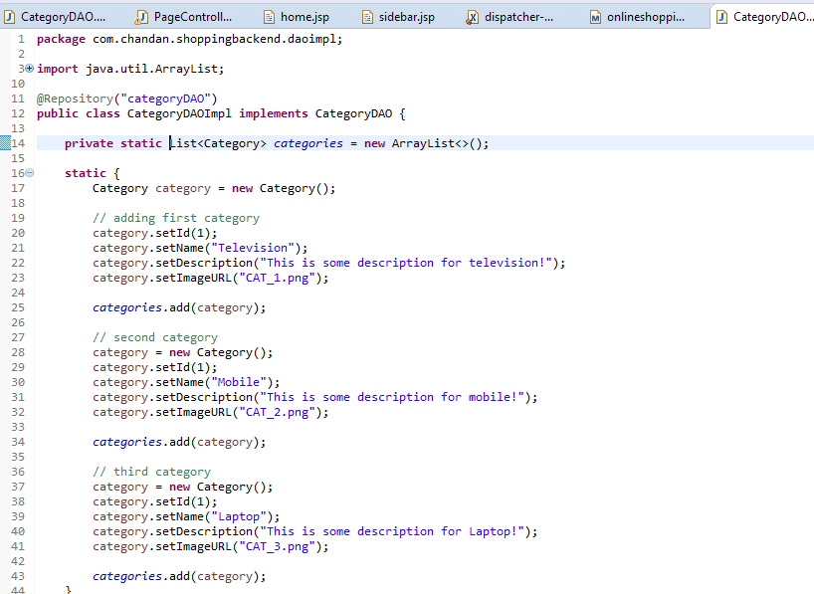Click the JSP file icon on the sidebar.jsp tab
The image size is (814, 594).
[x=365, y=16]
